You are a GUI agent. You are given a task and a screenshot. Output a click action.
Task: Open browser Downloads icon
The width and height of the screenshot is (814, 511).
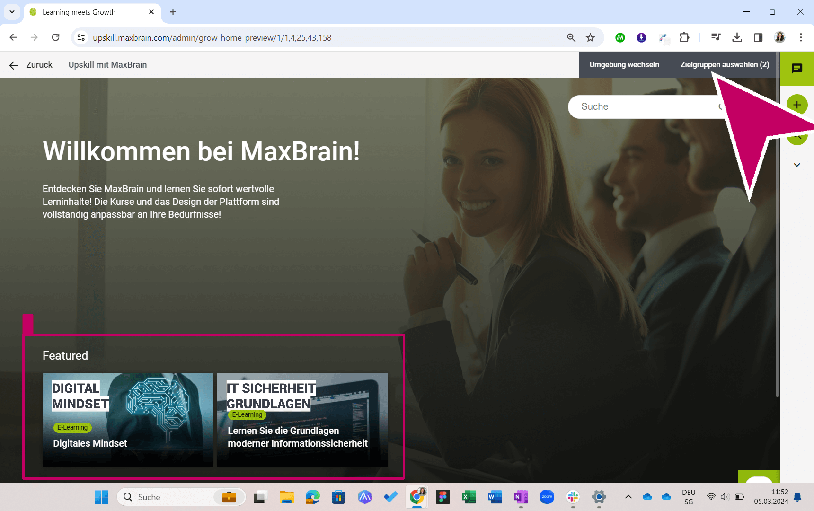(737, 37)
